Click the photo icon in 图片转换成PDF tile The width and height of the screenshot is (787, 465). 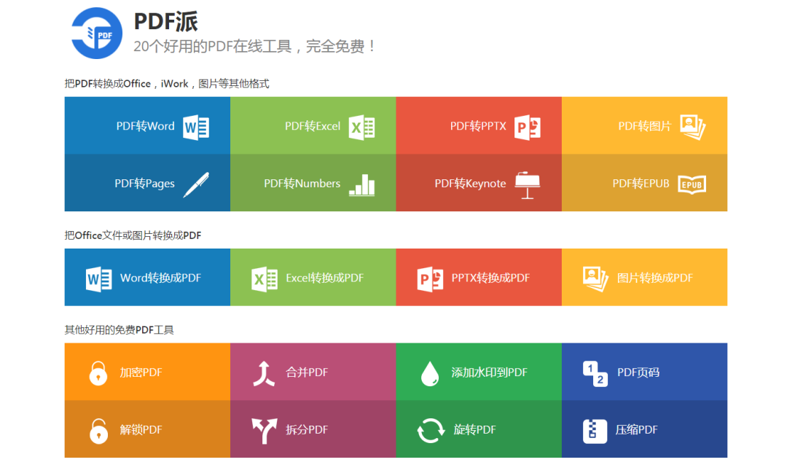tap(596, 278)
